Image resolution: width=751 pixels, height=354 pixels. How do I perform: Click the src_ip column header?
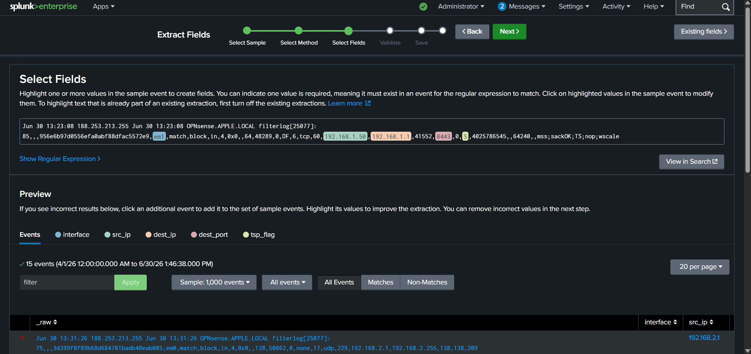point(698,322)
